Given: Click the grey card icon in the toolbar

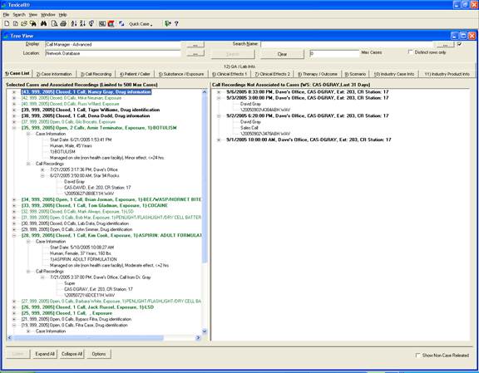Looking at the screenshot, I should point(102,23).
